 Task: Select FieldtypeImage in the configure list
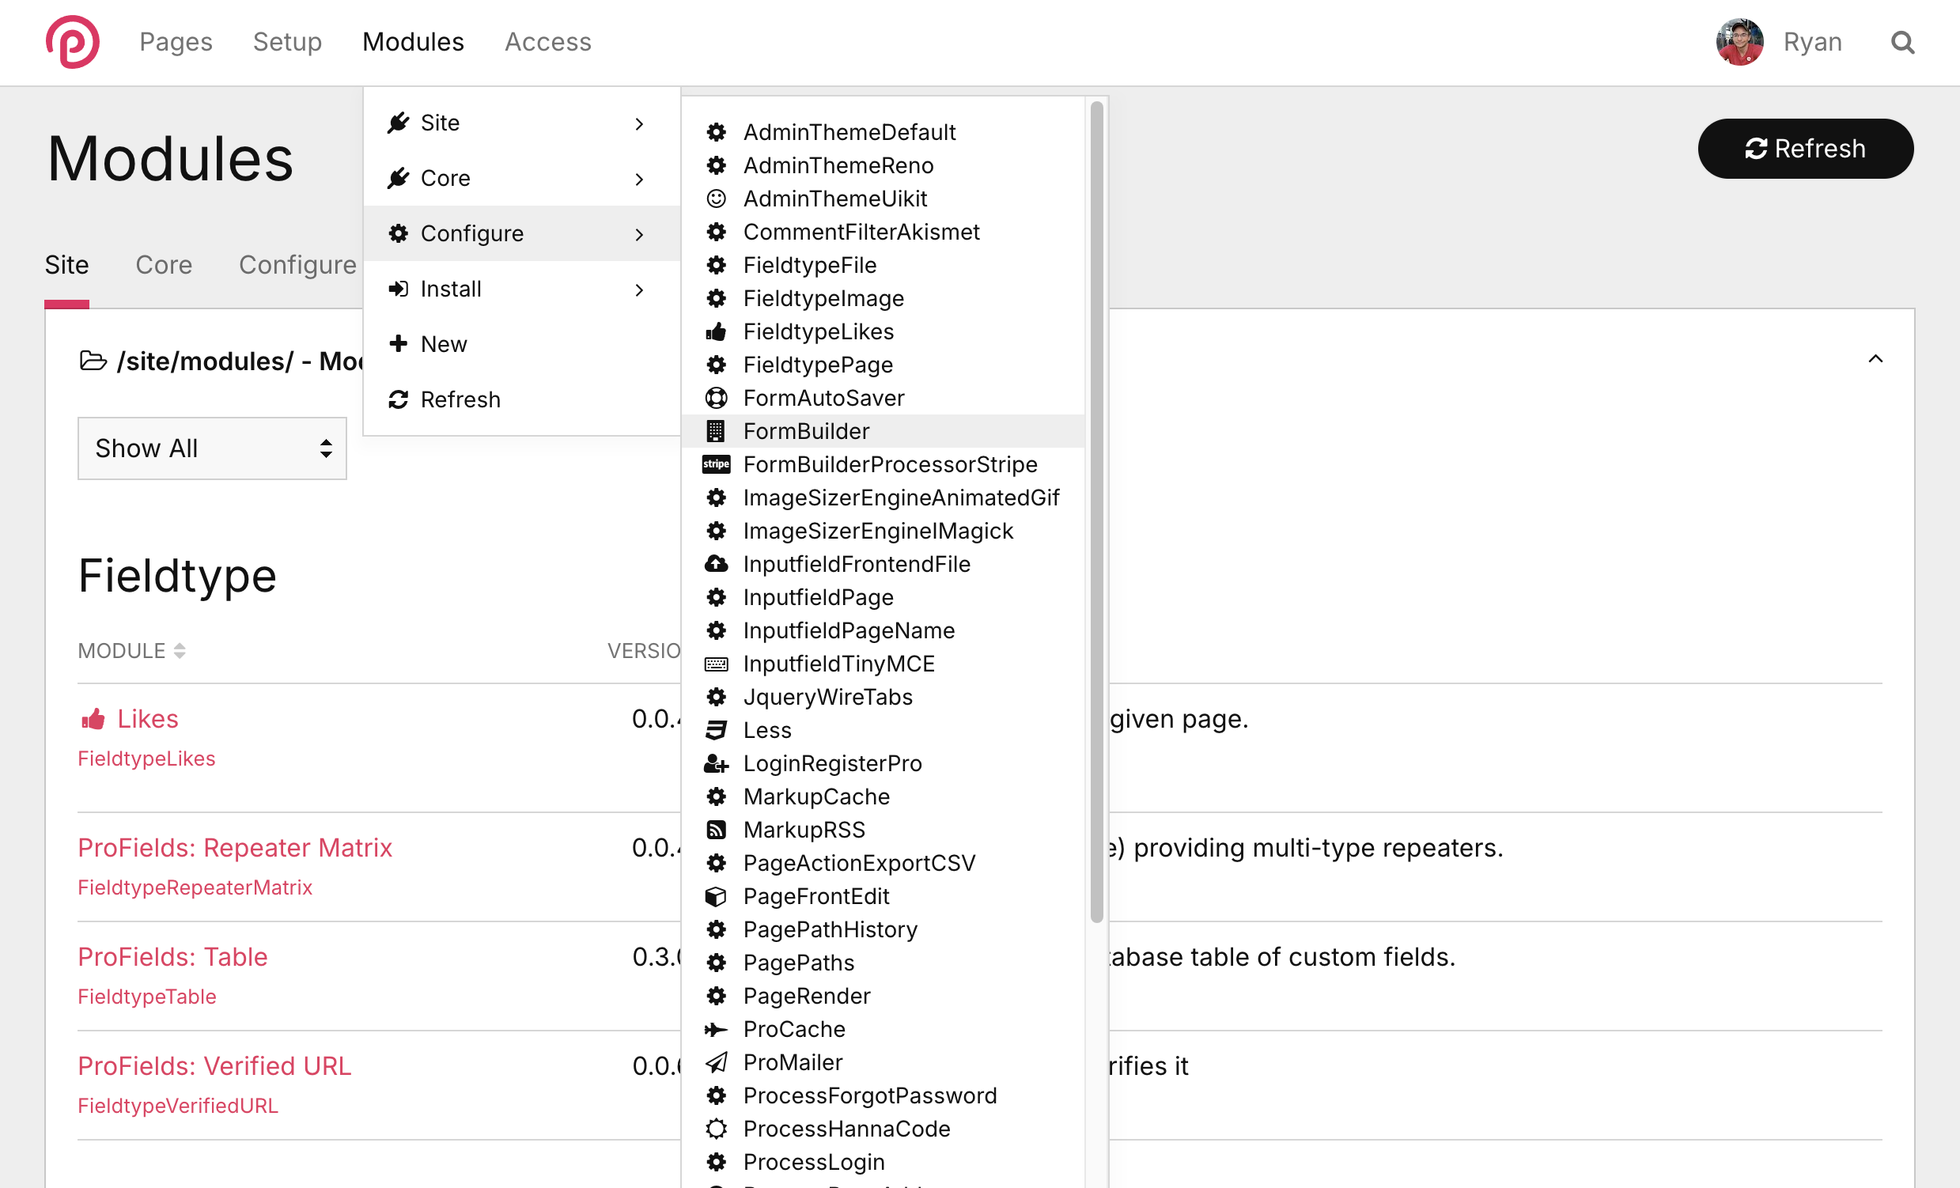tap(883, 298)
